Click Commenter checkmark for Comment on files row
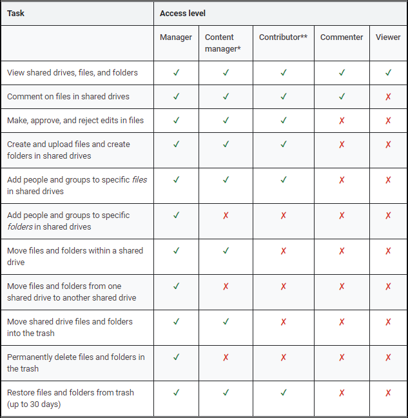This screenshot has width=408, height=418. point(342,97)
